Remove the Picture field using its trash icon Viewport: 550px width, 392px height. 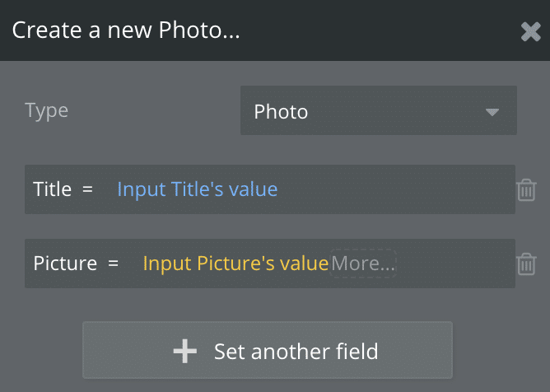click(x=526, y=264)
